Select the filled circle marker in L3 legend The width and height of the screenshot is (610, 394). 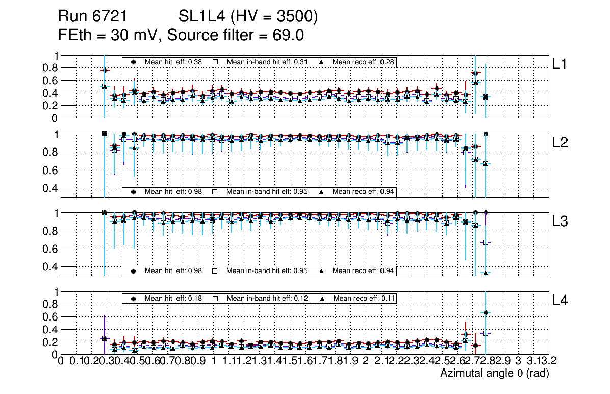coord(134,270)
